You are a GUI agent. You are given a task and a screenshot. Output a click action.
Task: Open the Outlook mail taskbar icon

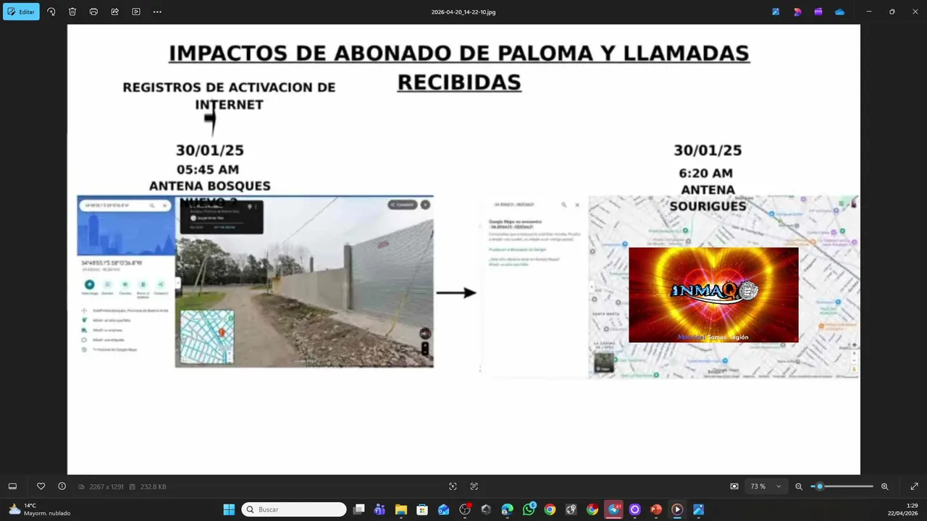[443, 509]
